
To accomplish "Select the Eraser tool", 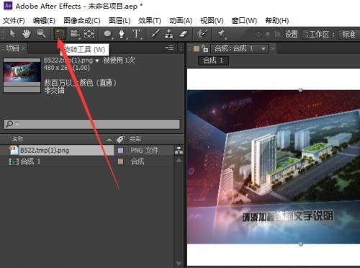I will coord(184,34).
